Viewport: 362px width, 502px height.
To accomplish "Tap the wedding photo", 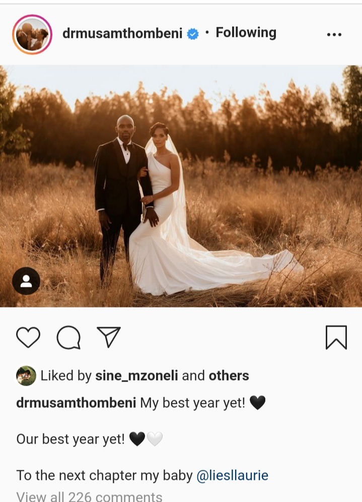I will (181, 186).
